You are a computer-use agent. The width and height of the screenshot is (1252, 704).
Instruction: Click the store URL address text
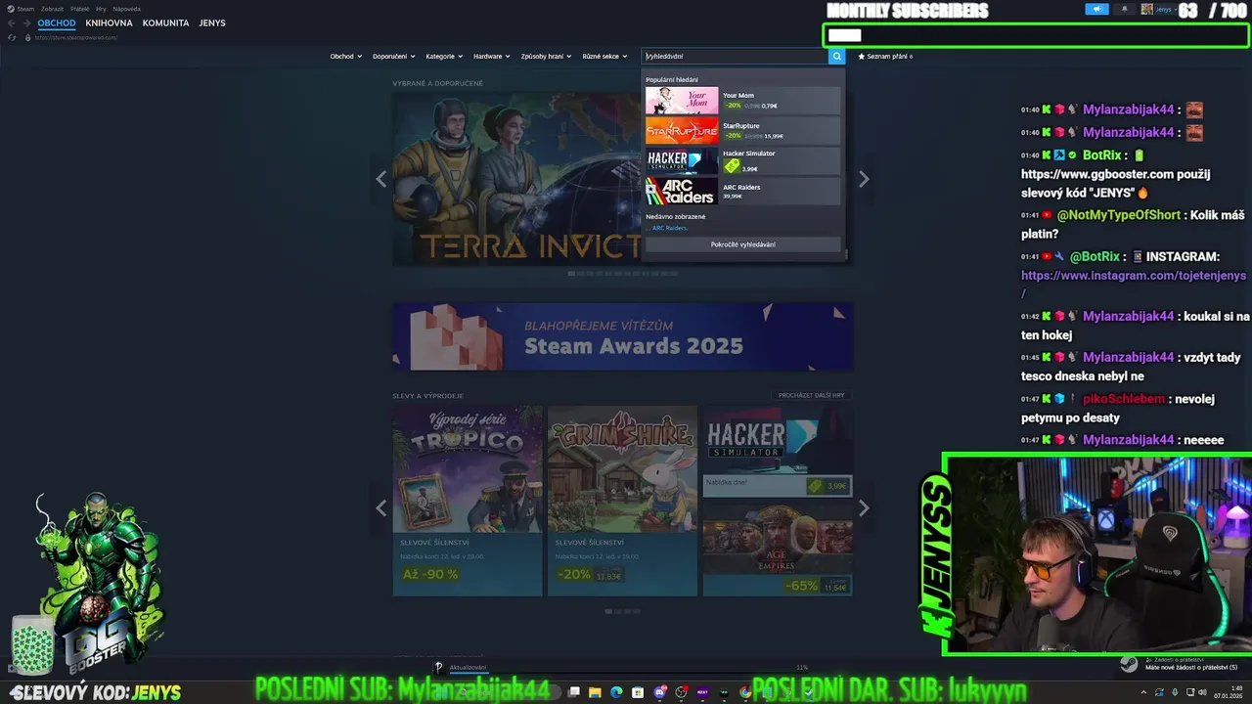click(76, 37)
